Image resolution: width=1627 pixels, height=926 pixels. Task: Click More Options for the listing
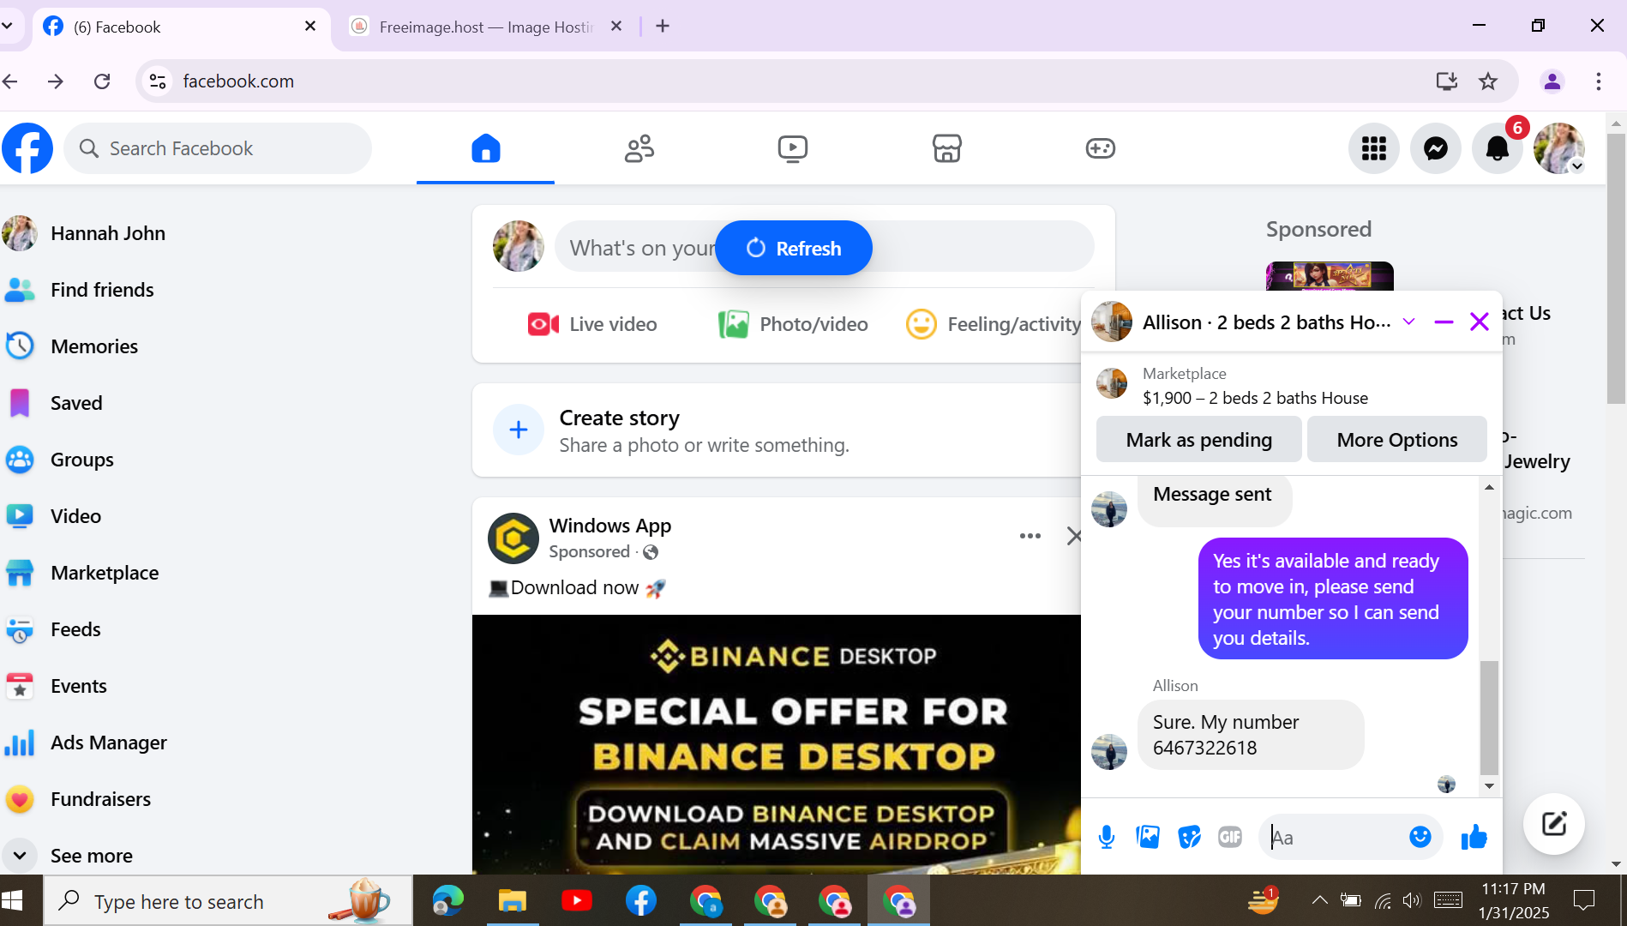point(1397,440)
